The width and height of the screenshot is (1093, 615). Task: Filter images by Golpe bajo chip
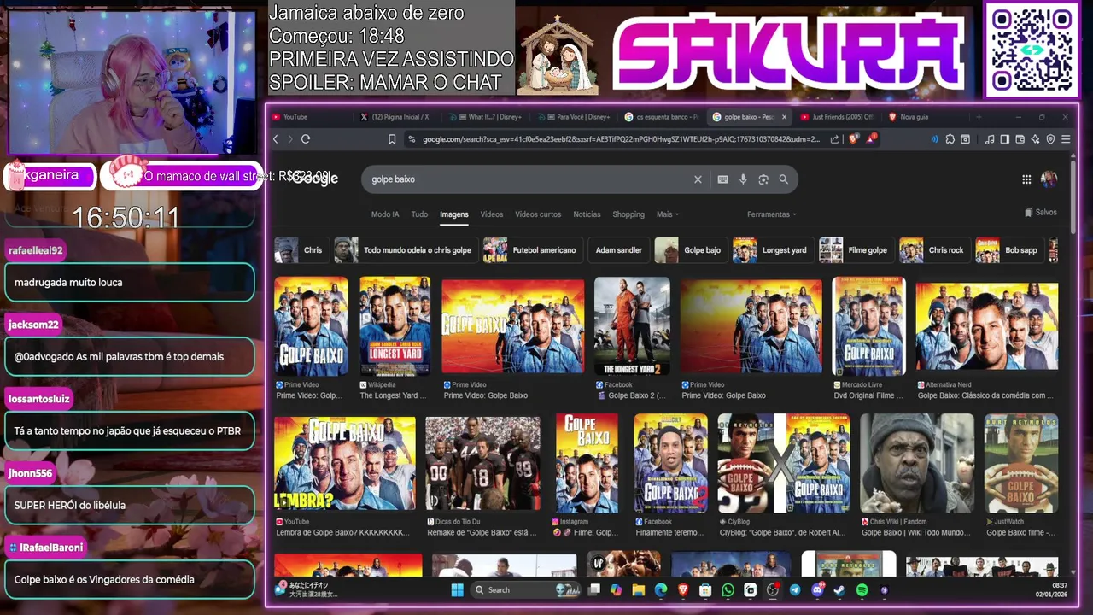pos(690,250)
